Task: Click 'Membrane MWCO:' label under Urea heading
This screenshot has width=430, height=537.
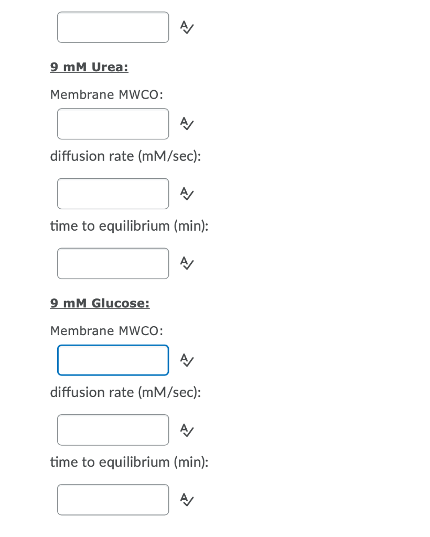Action: [106, 95]
